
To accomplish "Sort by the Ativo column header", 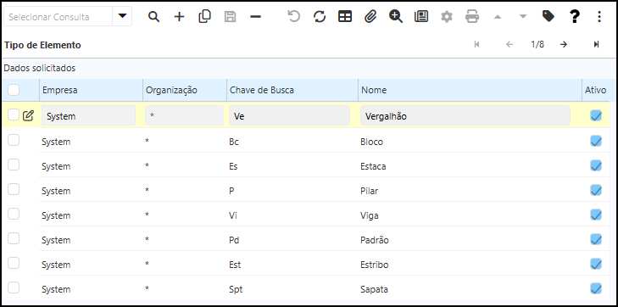I will pos(595,90).
